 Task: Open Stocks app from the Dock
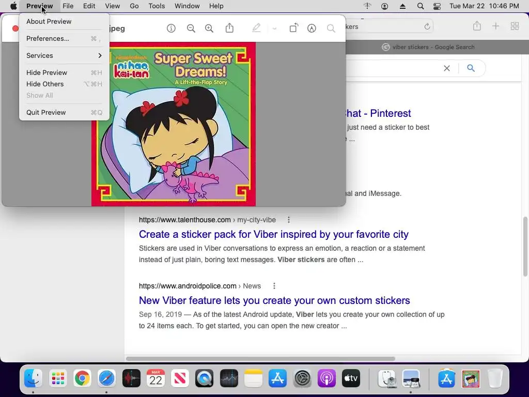click(229, 378)
